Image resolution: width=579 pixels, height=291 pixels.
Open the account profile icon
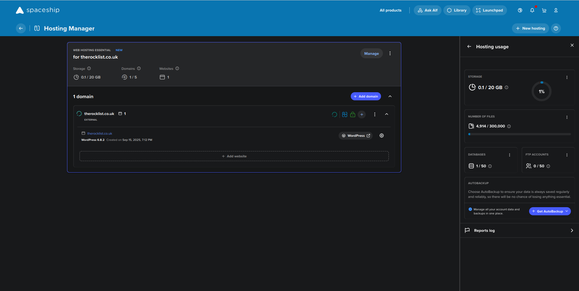point(556,10)
